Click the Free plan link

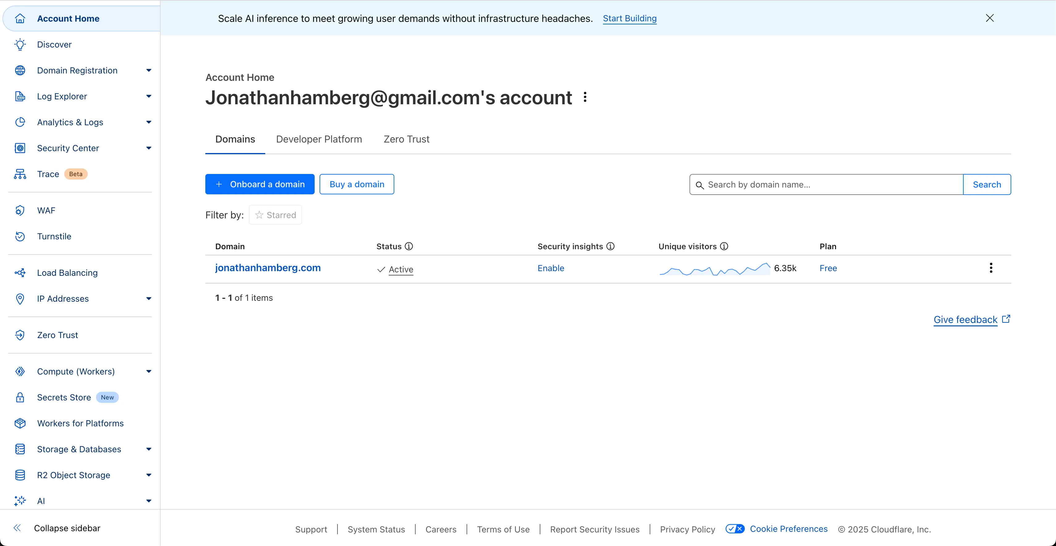click(828, 268)
